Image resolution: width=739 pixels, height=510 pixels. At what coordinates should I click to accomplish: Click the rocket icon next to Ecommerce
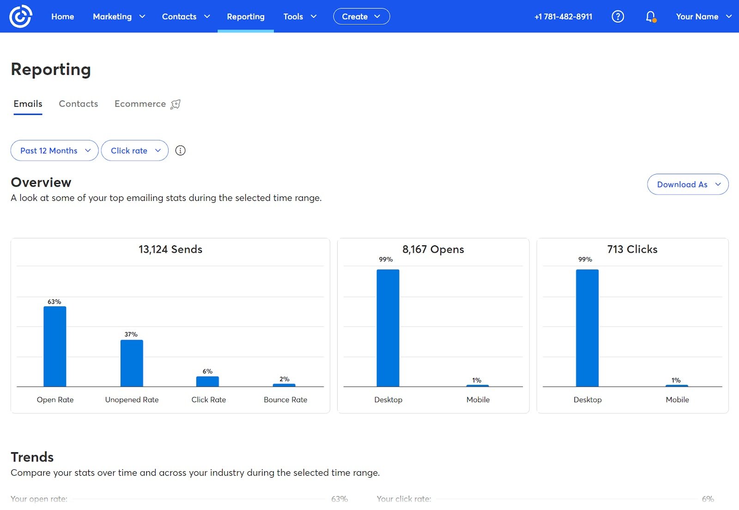click(176, 103)
